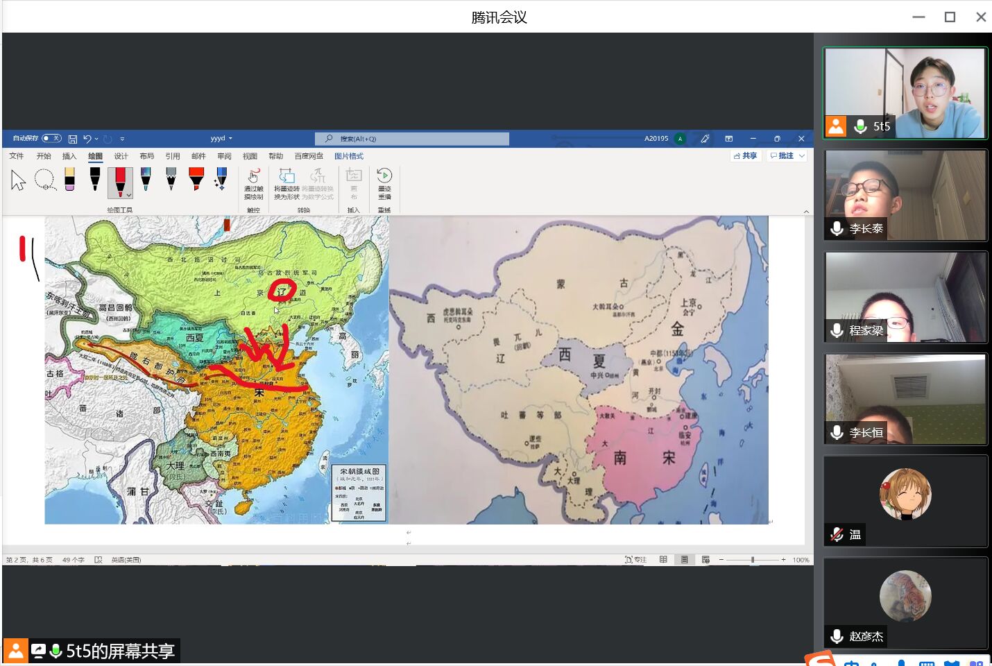Click the 共享 share button
Image resolution: width=992 pixels, height=666 pixels.
[746, 156]
